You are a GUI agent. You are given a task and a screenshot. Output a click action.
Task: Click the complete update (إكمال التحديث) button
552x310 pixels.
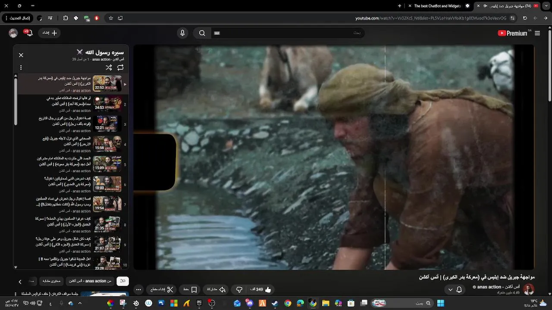pos(18,18)
